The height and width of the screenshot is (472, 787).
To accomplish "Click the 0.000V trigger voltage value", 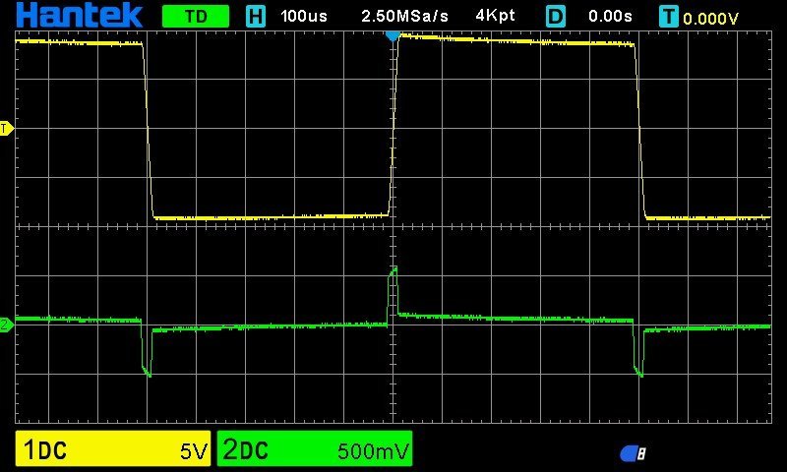I will pos(711,18).
